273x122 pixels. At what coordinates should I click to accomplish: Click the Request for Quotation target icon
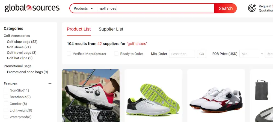[x=252, y=8]
